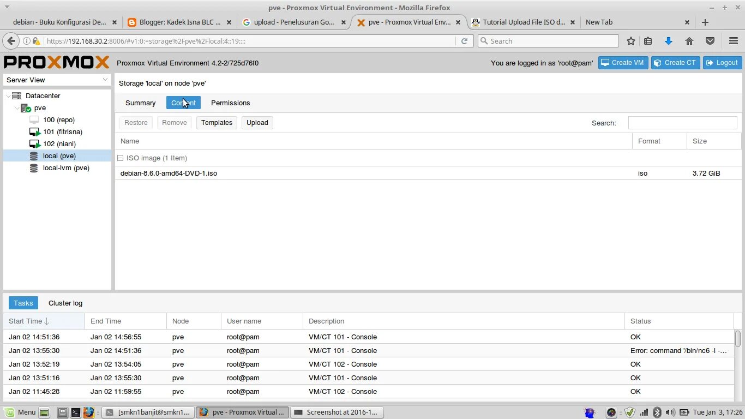The width and height of the screenshot is (745, 419).
Task: Switch to upload - Penelusuran Google tab
Action: coord(295,22)
